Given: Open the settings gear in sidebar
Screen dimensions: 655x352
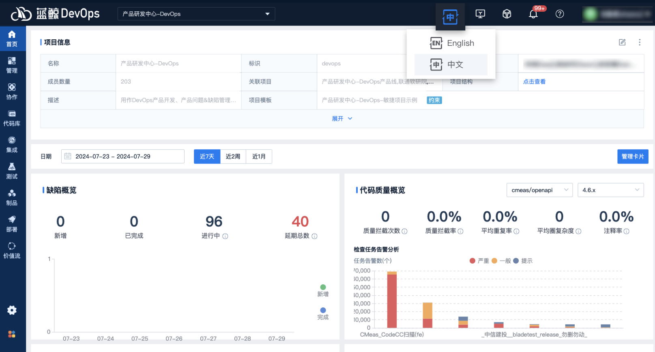Looking at the screenshot, I should (12, 310).
